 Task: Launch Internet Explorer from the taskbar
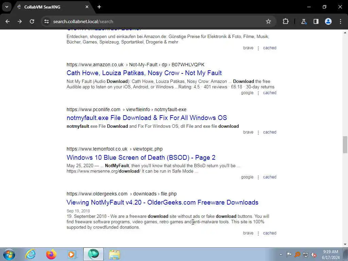[x=30, y=254]
